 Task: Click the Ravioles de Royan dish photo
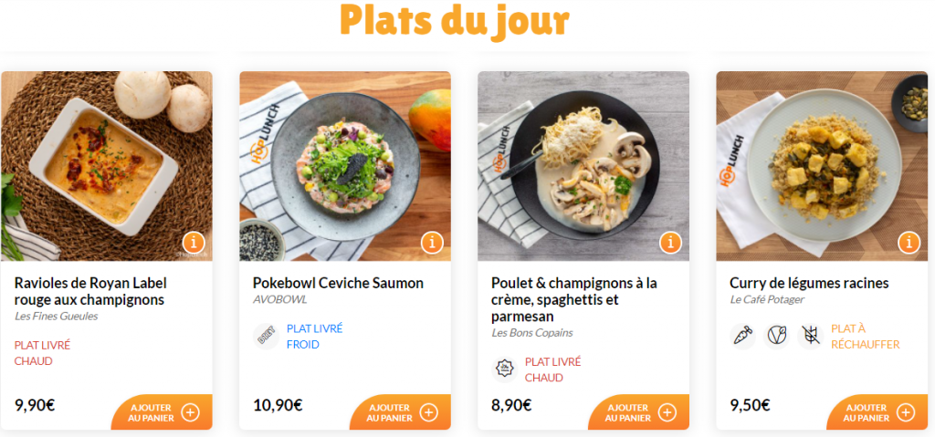(106, 164)
